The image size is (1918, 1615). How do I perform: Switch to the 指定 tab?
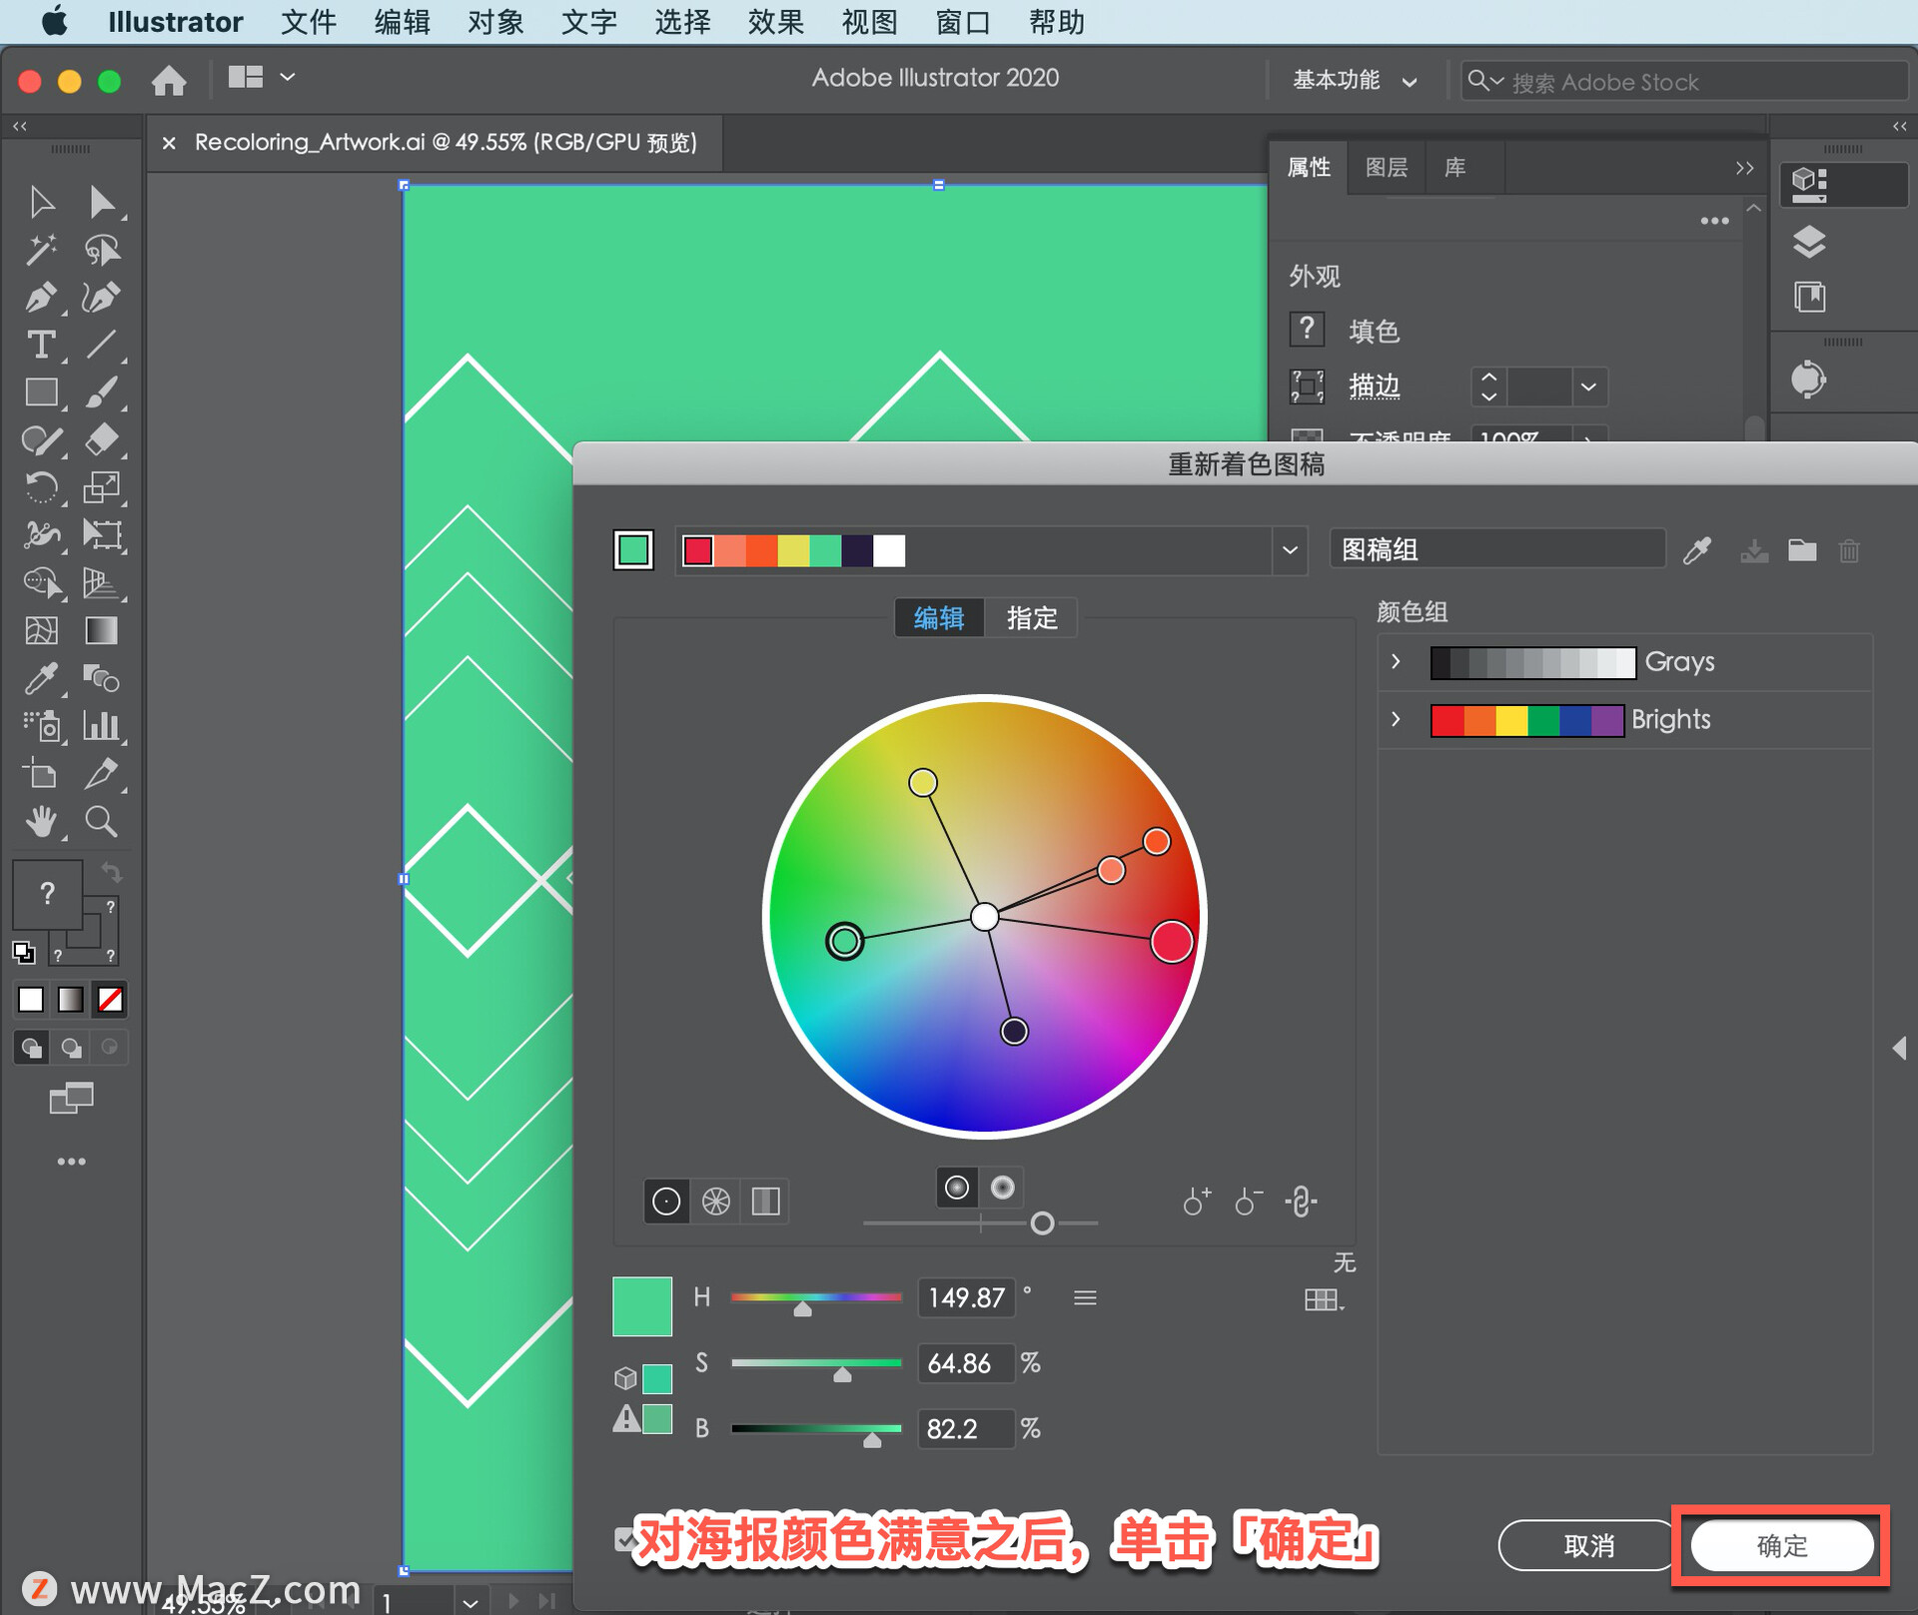pos(1031,618)
